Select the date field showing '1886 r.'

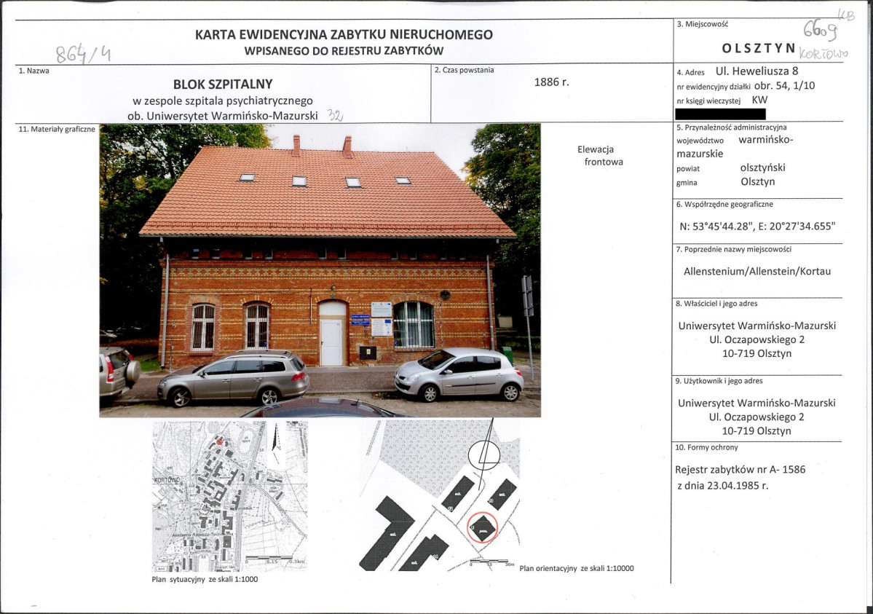point(550,82)
